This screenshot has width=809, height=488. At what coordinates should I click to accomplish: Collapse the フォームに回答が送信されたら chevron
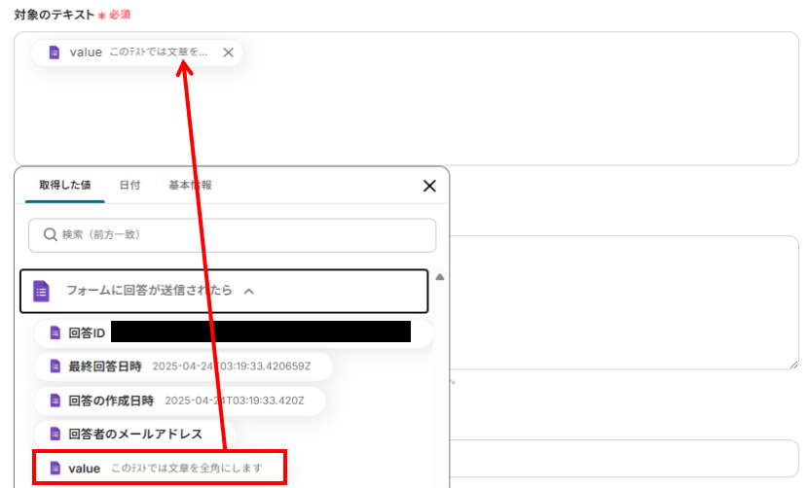click(248, 292)
